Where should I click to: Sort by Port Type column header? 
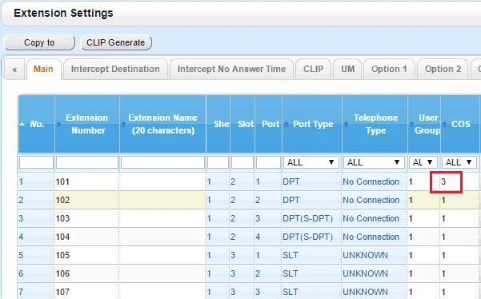point(312,124)
